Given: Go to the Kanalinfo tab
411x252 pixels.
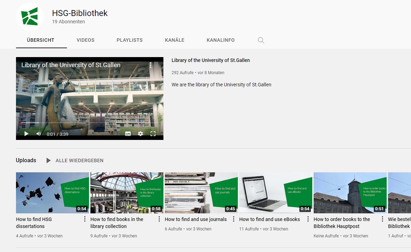Looking at the screenshot, I should coord(220,40).
